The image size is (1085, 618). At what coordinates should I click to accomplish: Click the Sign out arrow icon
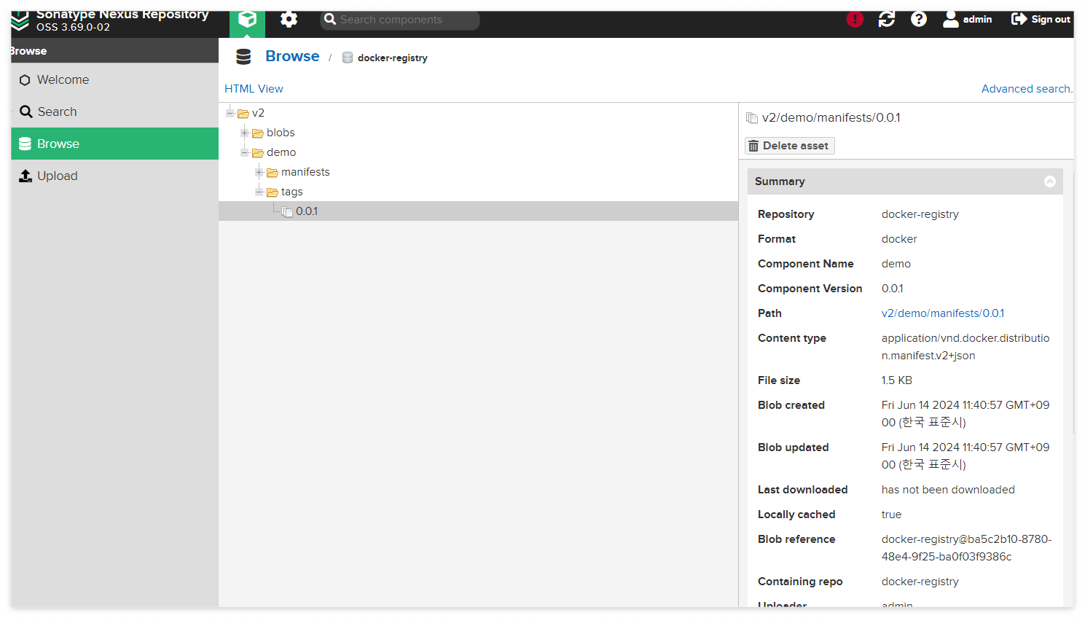coord(1019,19)
